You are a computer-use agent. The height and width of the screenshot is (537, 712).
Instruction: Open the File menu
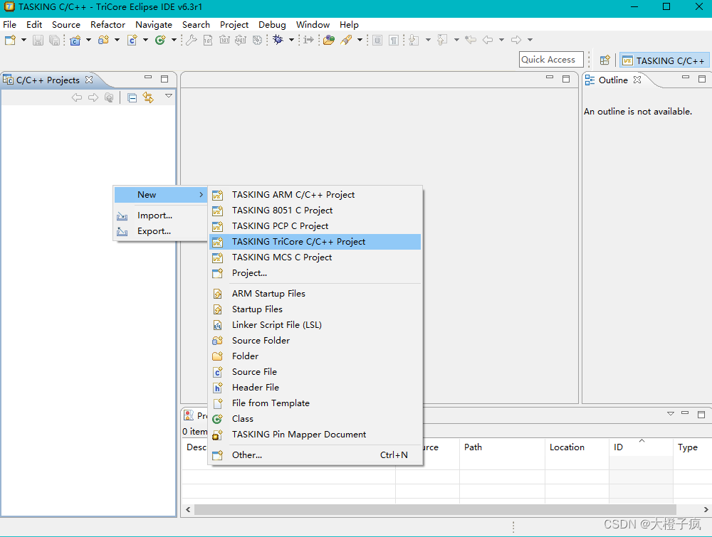[9, 24]
